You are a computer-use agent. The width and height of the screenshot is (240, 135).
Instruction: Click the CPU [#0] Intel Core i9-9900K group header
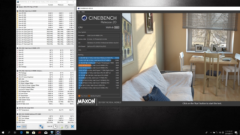[45, 11]
